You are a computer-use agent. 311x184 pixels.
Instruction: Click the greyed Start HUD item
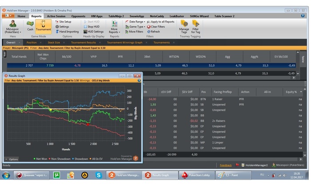(x=92, y=22)
